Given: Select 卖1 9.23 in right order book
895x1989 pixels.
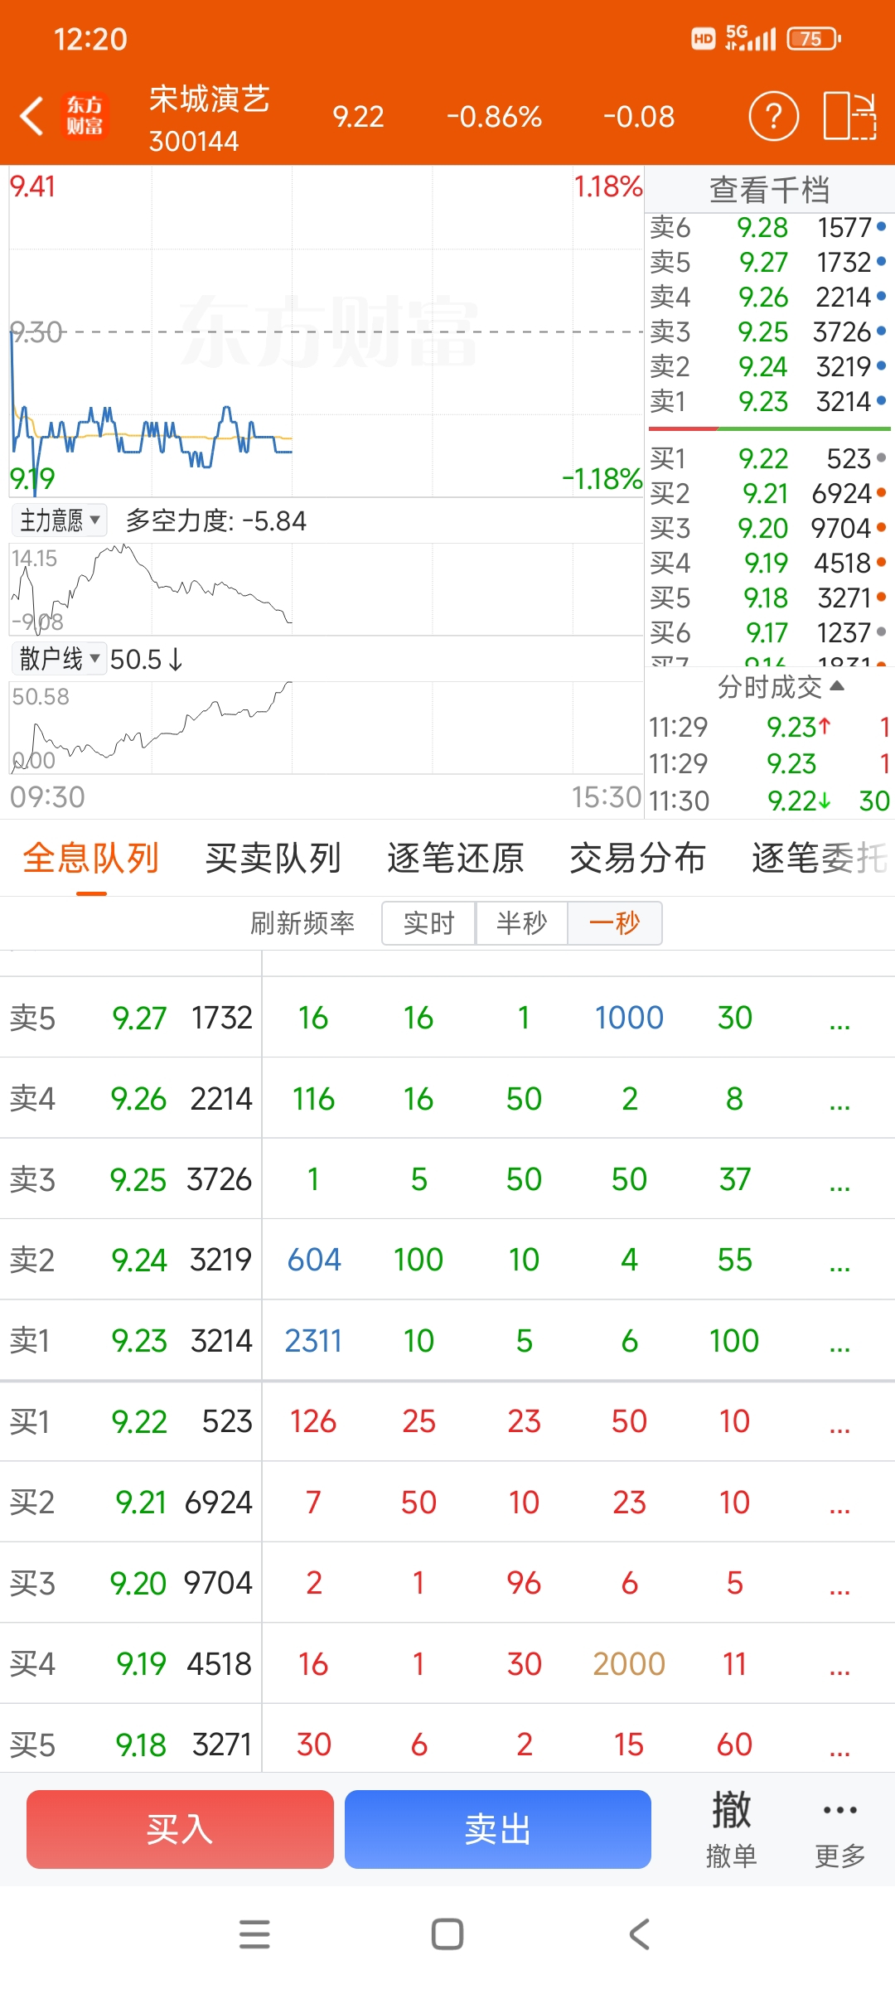Looking at the screenshot, I should (x=769, y=401).
